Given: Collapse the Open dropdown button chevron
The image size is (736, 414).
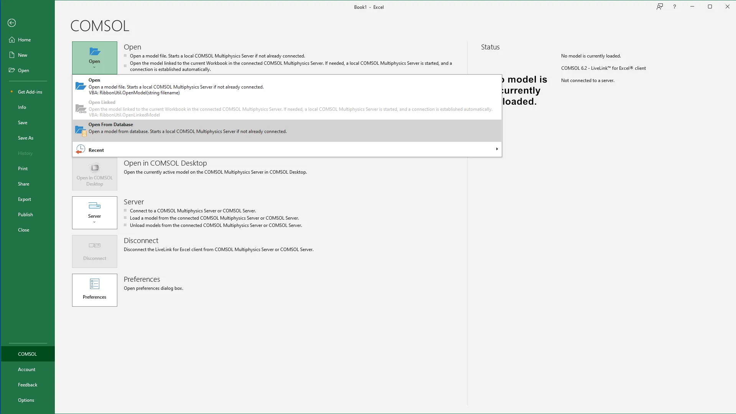Looking at the screenshot, I should coord(94,67).
